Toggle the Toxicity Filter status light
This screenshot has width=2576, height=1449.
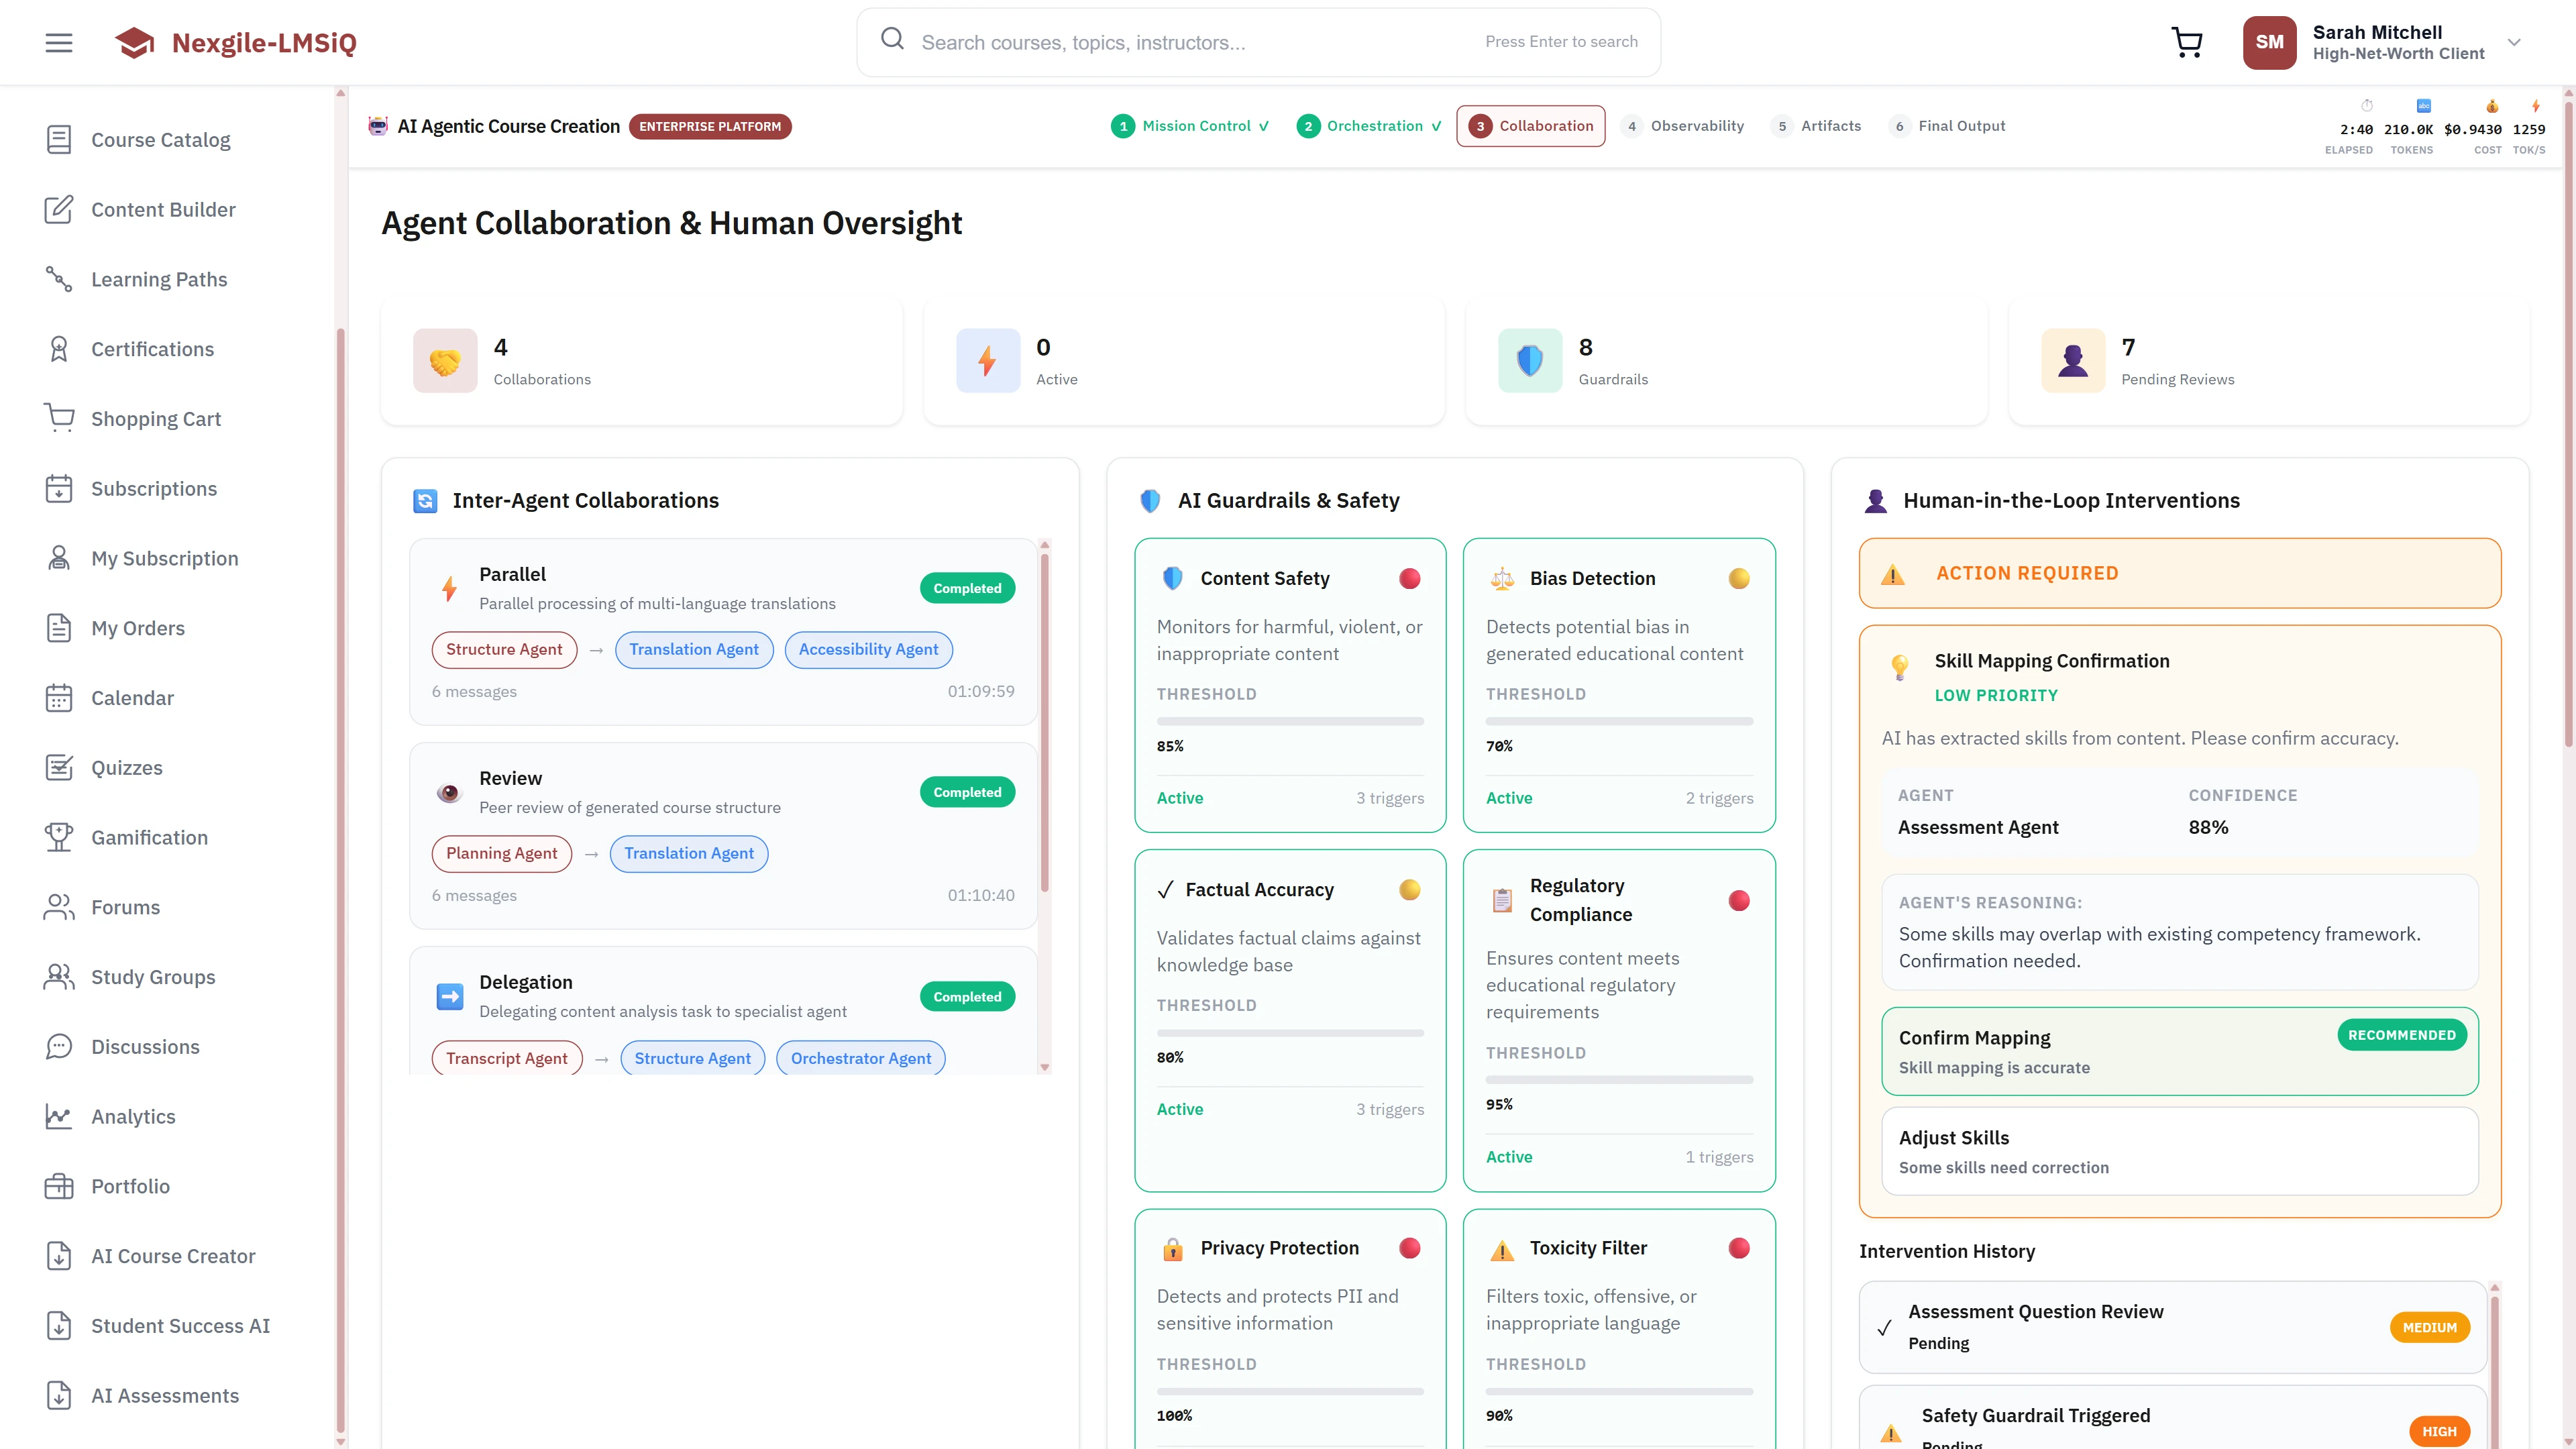click(x=1740, y=1247)
